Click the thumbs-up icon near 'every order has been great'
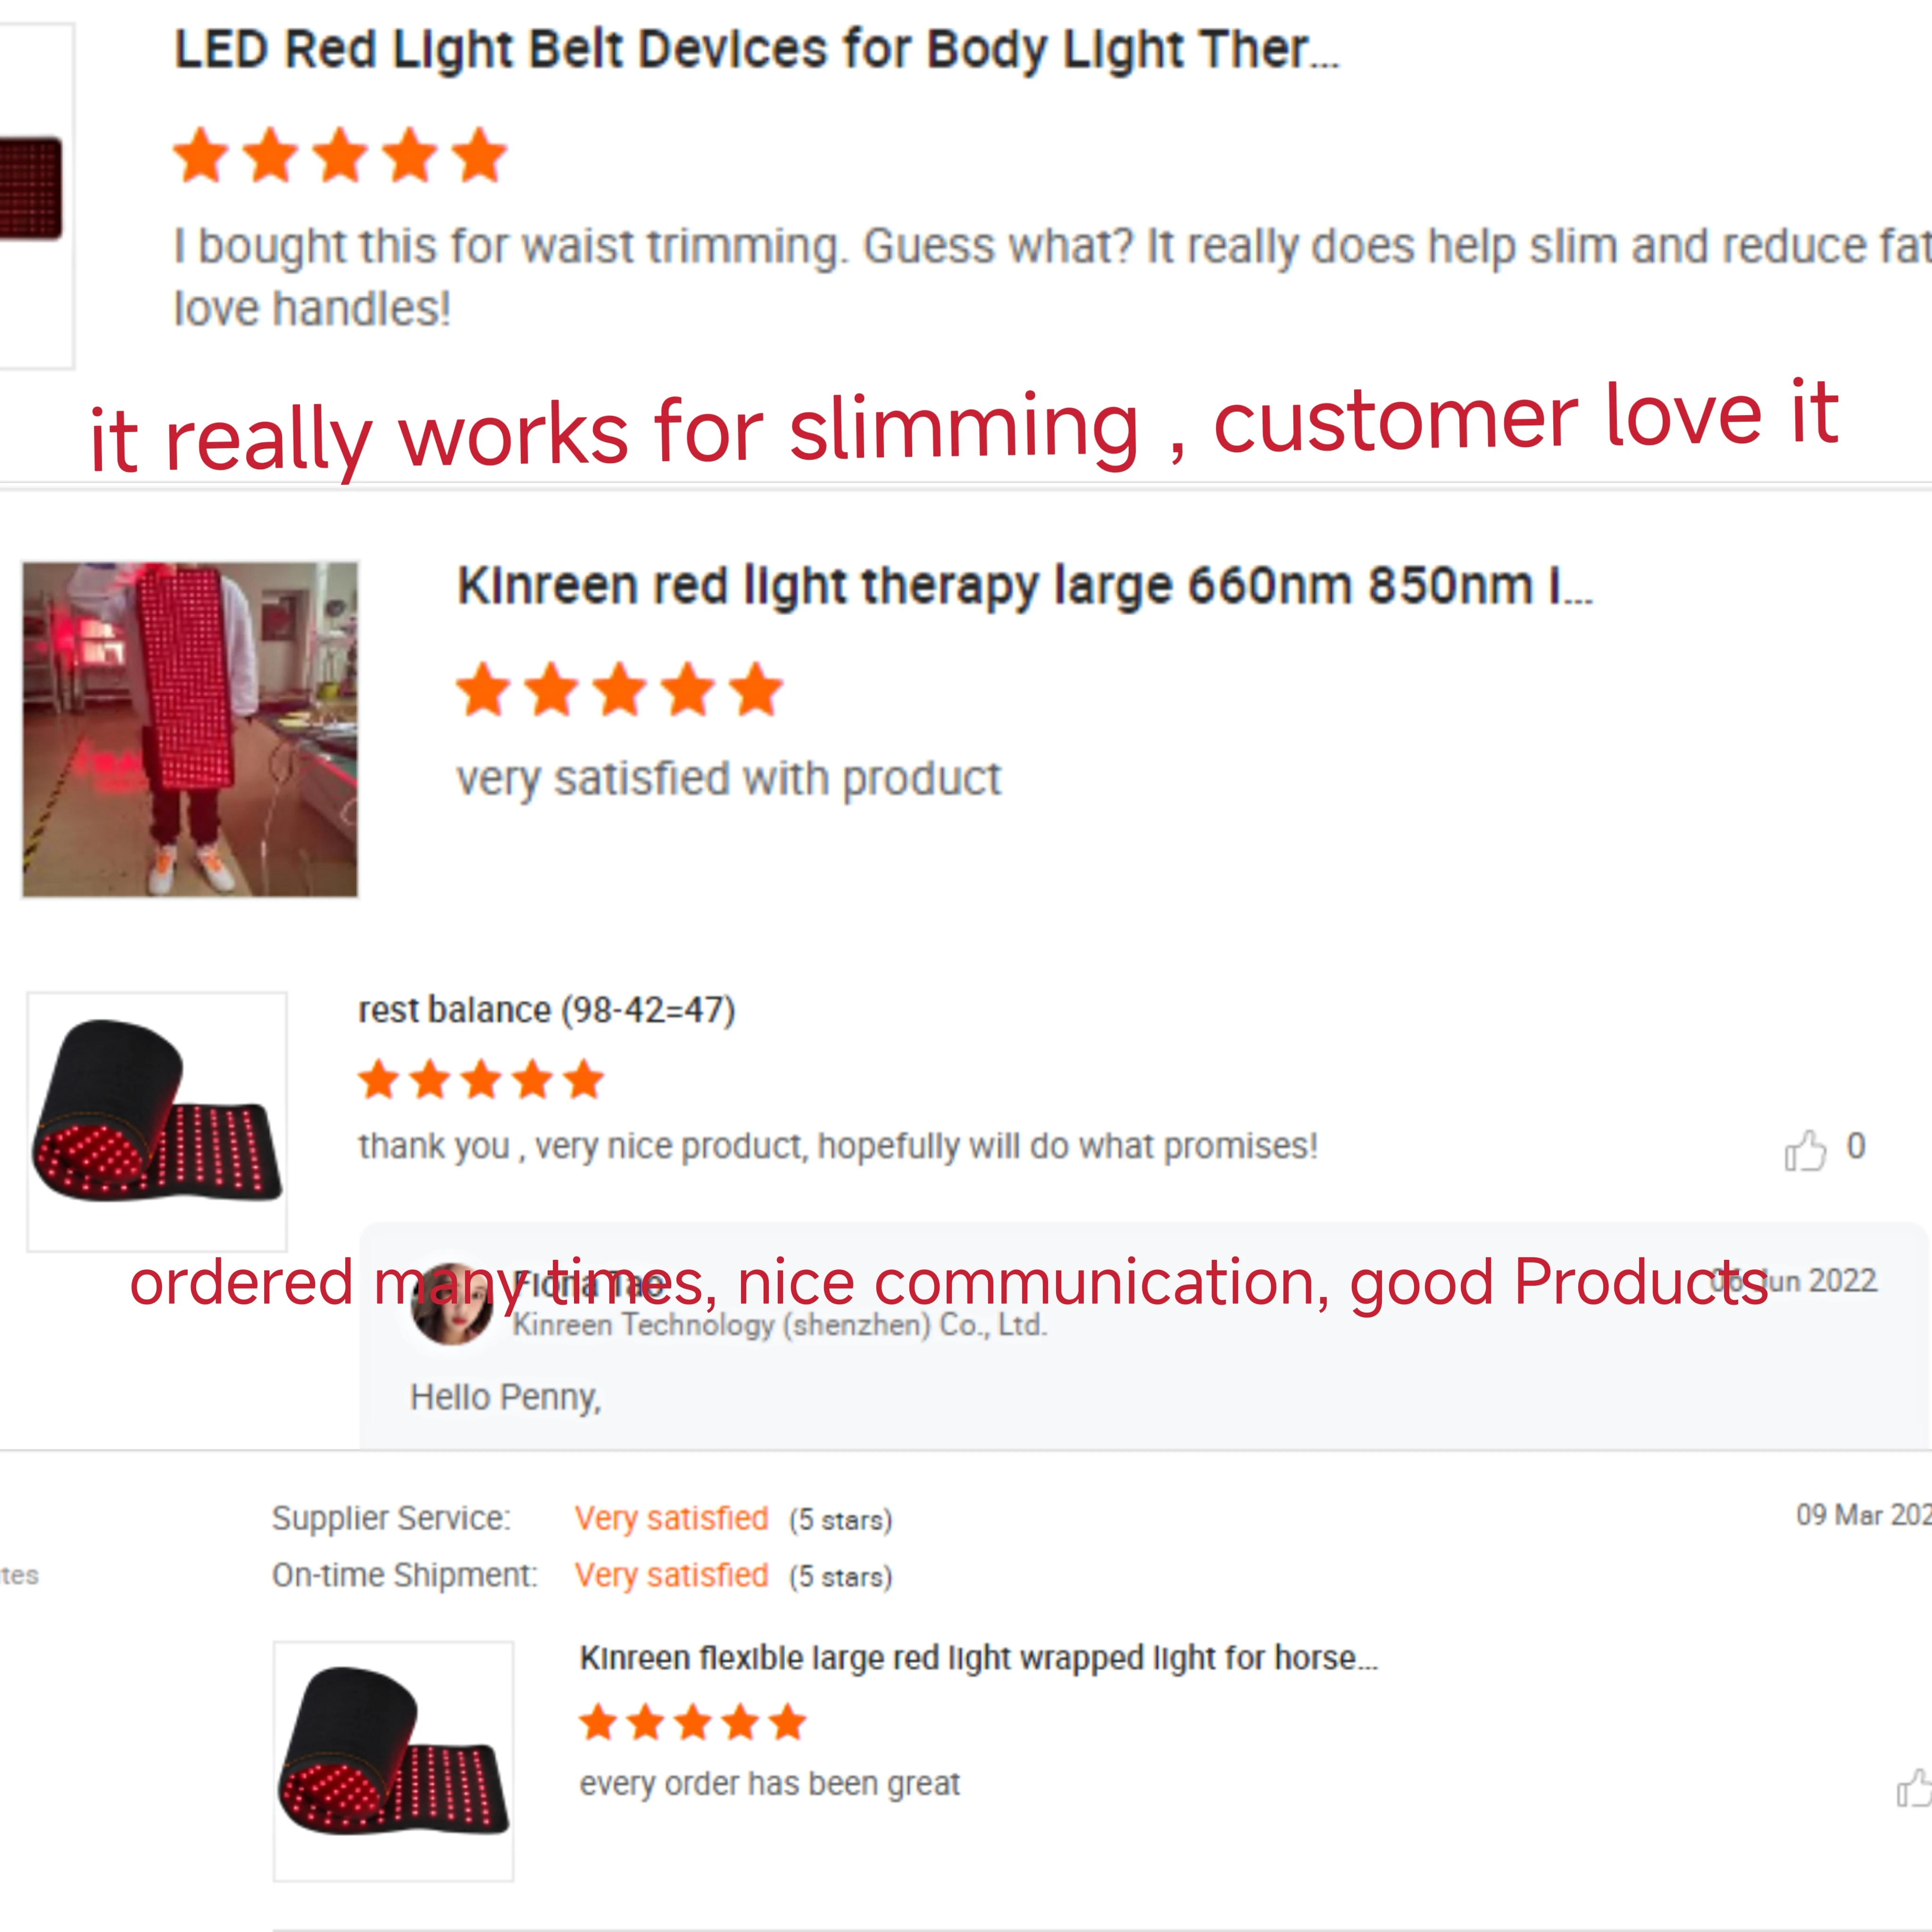1932x1932 pixels. pyautogui.click(x=1914, y=1788)
